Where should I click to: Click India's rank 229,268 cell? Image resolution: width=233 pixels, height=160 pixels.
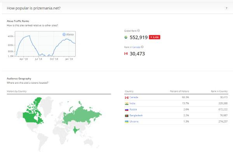pyautogui.click(x=223, y=103)
